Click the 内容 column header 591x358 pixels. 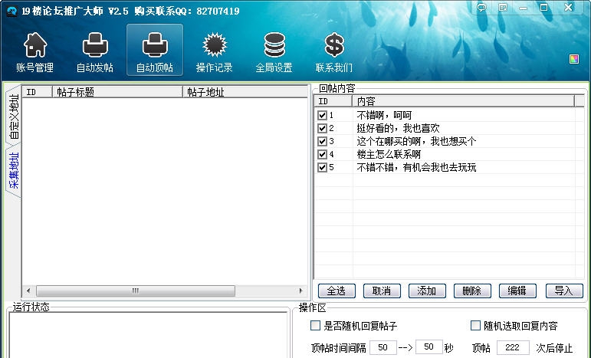(x=463, y=101)
